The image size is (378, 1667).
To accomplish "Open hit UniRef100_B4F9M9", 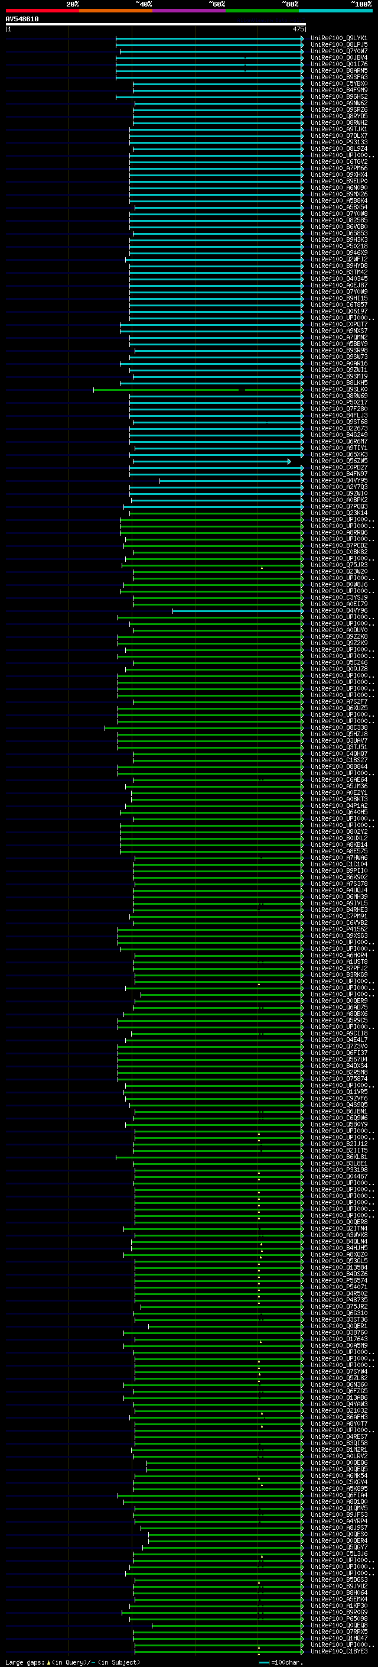I will 339,90.
